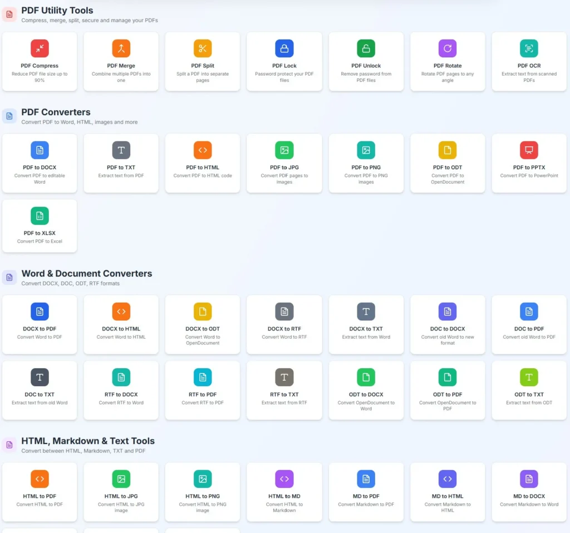Open the MD to DOCX icon
Screen dimensions: 570x533
point(529,479)
